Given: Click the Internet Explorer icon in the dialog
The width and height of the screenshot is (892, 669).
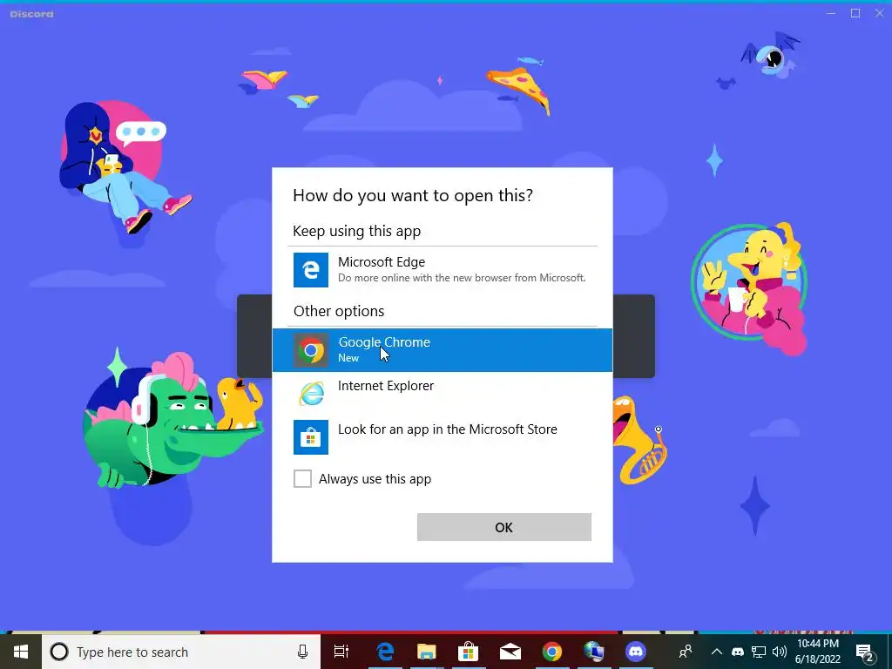Looking at the screenshot, I should pos(311,393).
